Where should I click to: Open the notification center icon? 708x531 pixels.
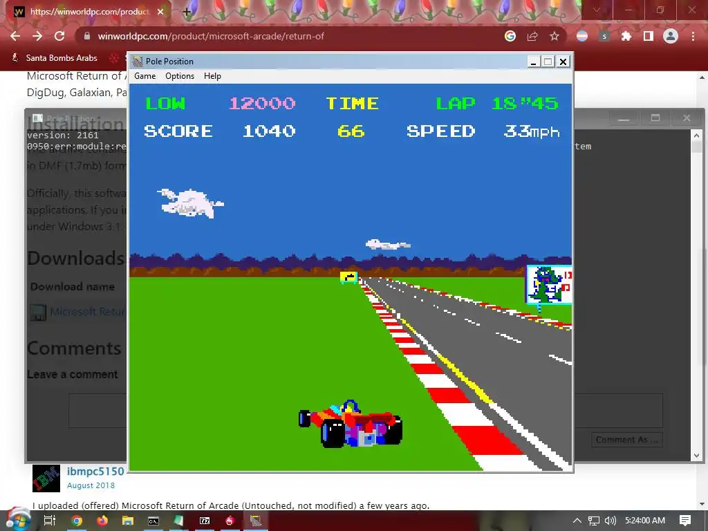pos(685,521)
